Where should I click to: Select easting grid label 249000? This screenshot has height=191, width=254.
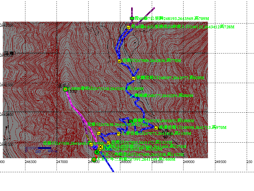(189, 162)
